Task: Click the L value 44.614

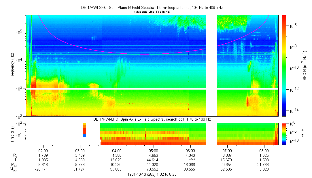Action: [x=153, y=160]
